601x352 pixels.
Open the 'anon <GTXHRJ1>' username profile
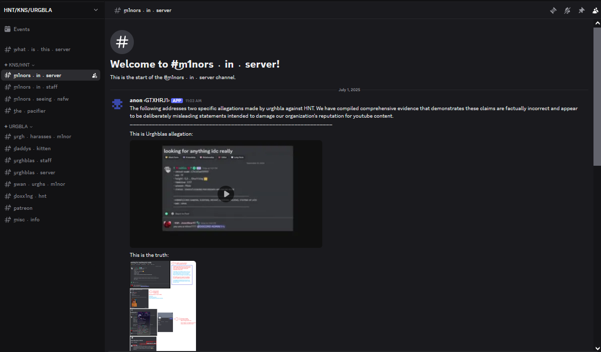149,100
